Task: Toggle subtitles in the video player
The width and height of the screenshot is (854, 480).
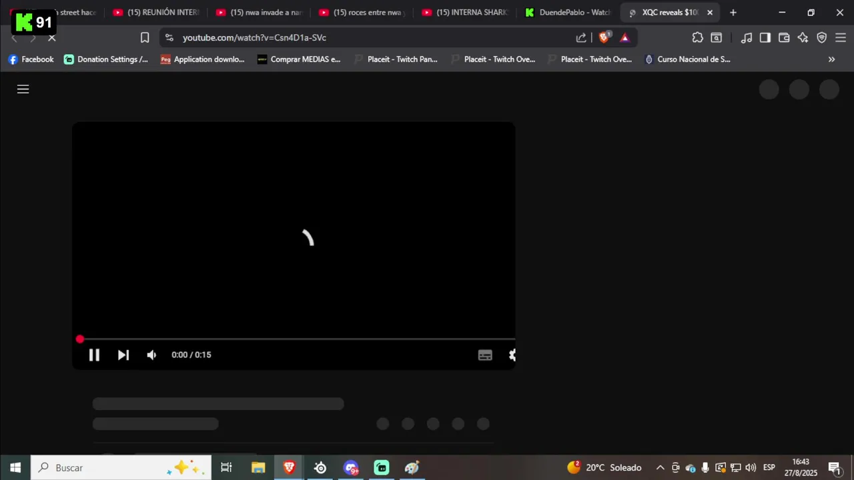Action: point(485,355)
